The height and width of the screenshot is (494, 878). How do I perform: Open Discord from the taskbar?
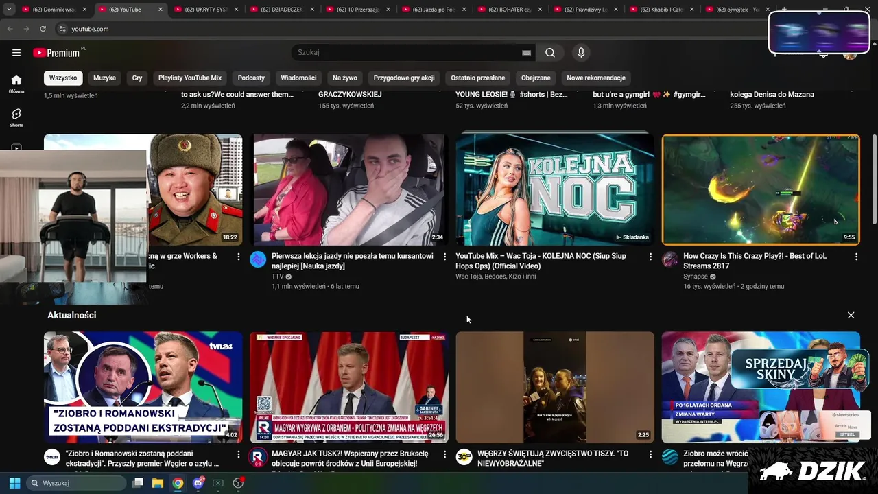(198, 483)
